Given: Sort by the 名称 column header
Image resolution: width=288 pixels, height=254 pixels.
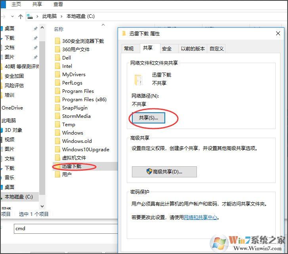Looking at the screenshot, I should (x=59, y=29).
